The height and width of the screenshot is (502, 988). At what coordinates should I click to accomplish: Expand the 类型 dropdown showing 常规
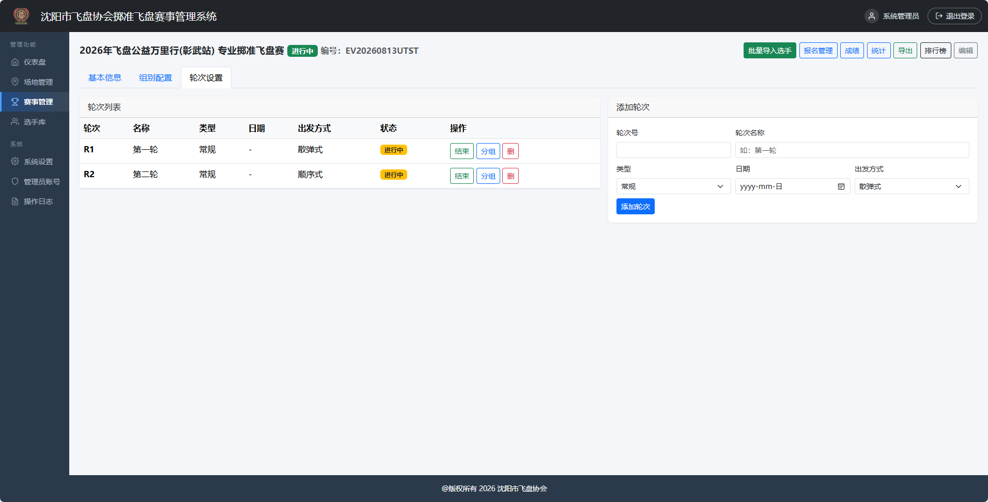coord(674,186)
